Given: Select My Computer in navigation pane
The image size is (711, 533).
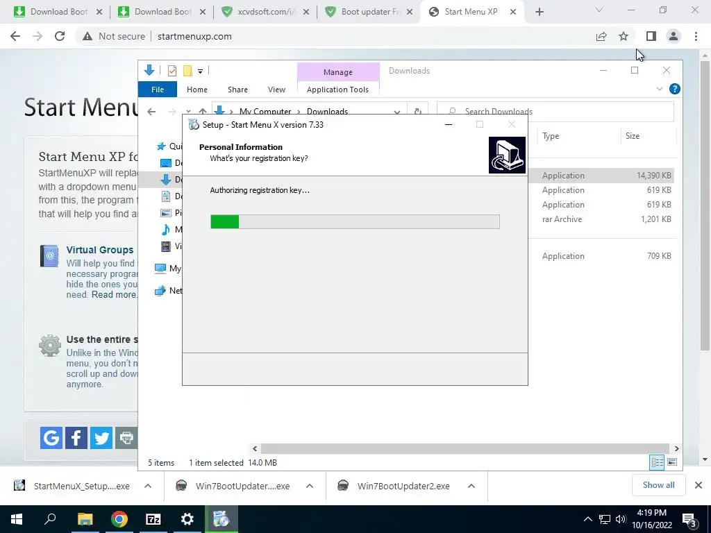Looking at the screenshot, I should [x=168, y=269].
